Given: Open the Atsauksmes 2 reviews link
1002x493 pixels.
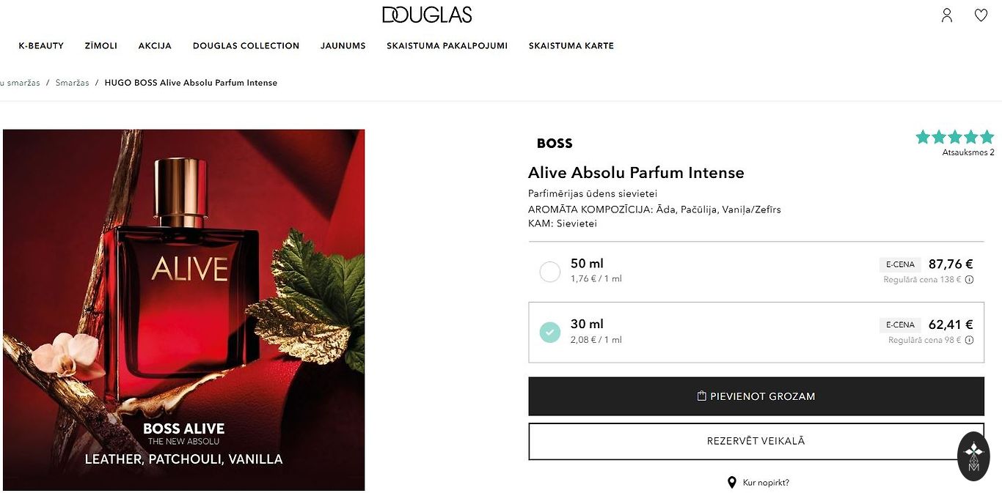Looking at the screenshot, I should point(968,153).
